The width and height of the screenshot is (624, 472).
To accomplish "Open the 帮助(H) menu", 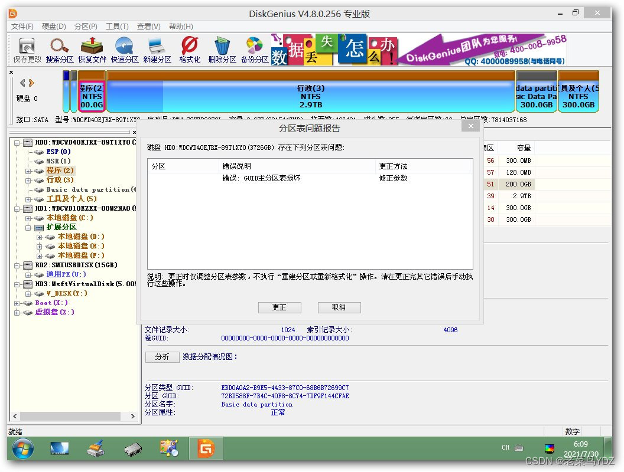I will coord(181,26).
